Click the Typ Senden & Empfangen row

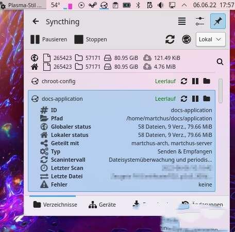click(x=126, y=151)
